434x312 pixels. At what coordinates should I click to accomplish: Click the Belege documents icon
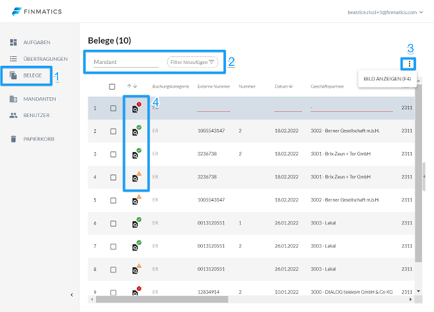14,75
